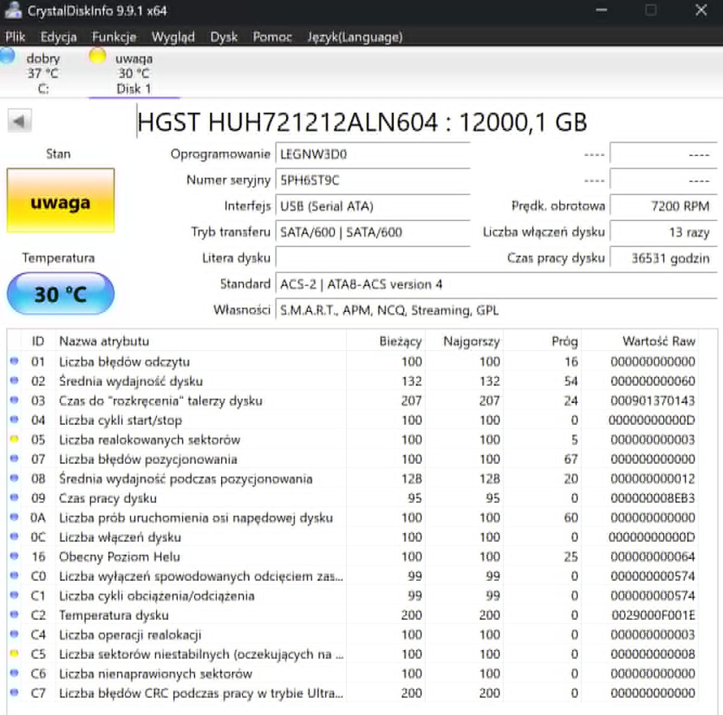Screen dimensions: 723x715
Task: Click status dot for attribute 09
Action: [14, 498]
